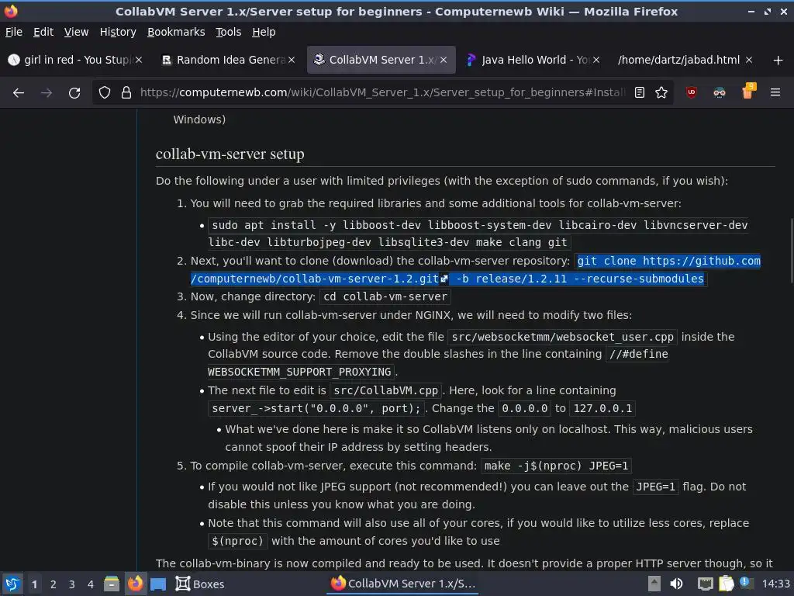This screenshot has width=794, height=596.
Task: Open the extension with glasses icon
Action: click(719, 92)
